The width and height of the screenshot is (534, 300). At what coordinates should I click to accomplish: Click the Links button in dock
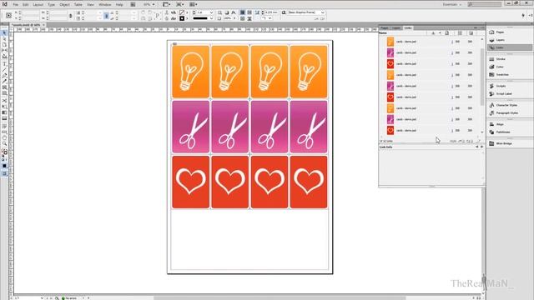[510, 47]
